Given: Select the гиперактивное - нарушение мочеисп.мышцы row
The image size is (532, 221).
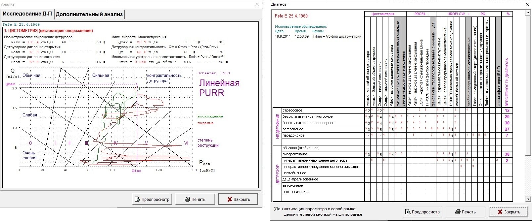Looking at the screenshot, I should (x=320, y=167).
